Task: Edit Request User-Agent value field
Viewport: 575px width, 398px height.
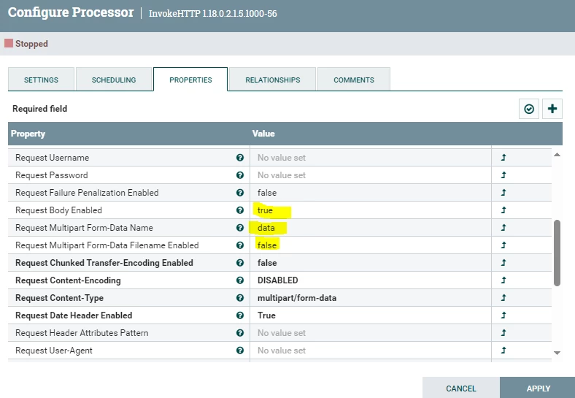Action: pos(371,351)
